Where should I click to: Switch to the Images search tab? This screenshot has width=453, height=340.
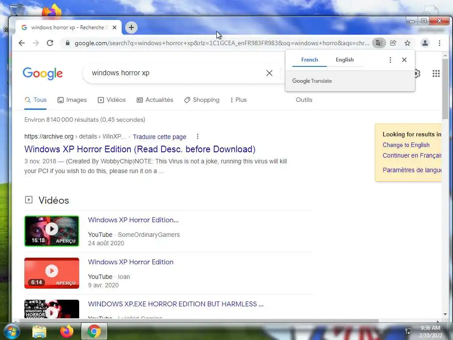click(x=72, y=100)
